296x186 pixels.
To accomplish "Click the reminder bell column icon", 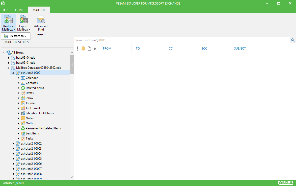I will coord(83,49).
